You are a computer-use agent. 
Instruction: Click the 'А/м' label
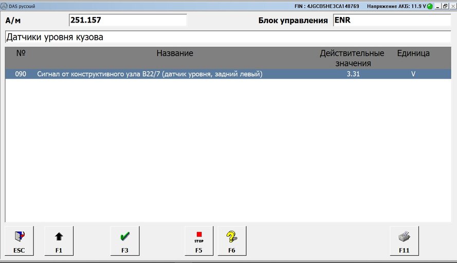[x=13, y=21]
